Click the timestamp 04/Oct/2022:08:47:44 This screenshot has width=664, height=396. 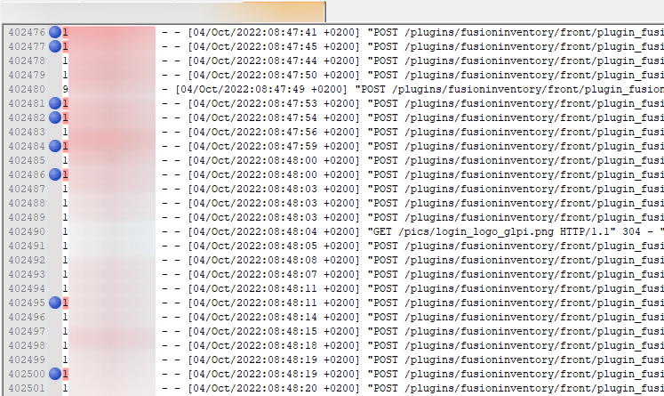pos(255,61)
